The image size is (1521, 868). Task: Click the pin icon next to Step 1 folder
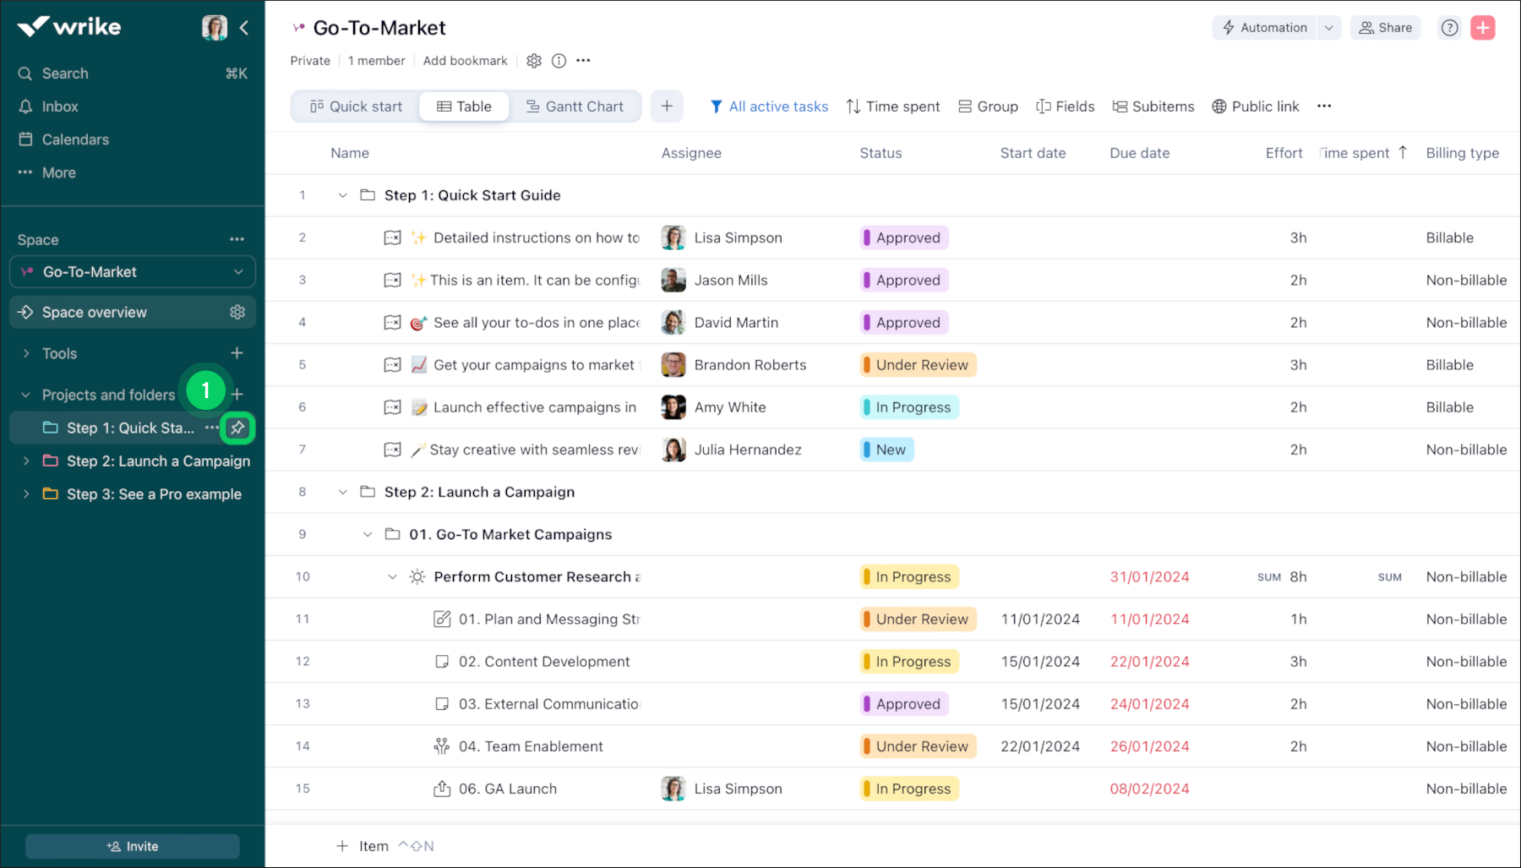click(x=237, y=428)
